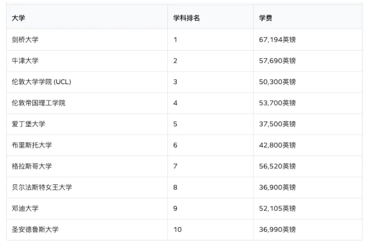The width and height of the screenshot is (366, 244).
Task: Select the 剑桥大学 cell
Action: point(26,39)
